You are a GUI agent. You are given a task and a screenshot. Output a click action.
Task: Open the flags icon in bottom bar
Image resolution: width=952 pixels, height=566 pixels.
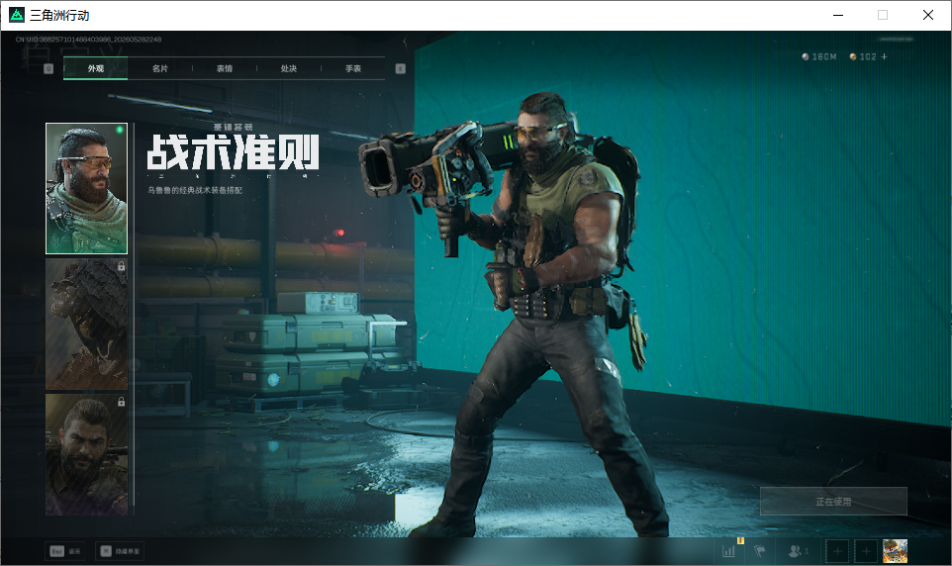point(760,551)
